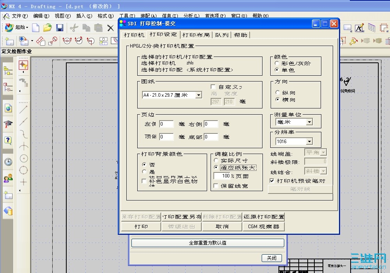Select 单色 monochrome radio button
Image resolution: width=390 pixels, height=273 pixels.
click(x=277, y=70)
